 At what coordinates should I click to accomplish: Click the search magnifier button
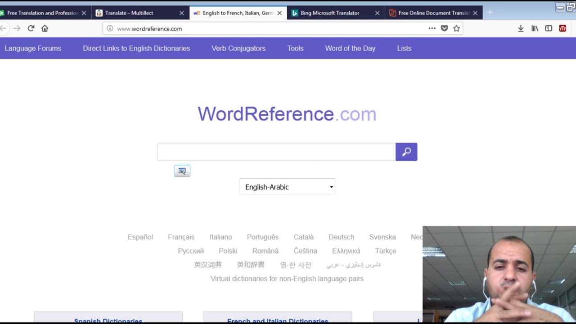406,152
